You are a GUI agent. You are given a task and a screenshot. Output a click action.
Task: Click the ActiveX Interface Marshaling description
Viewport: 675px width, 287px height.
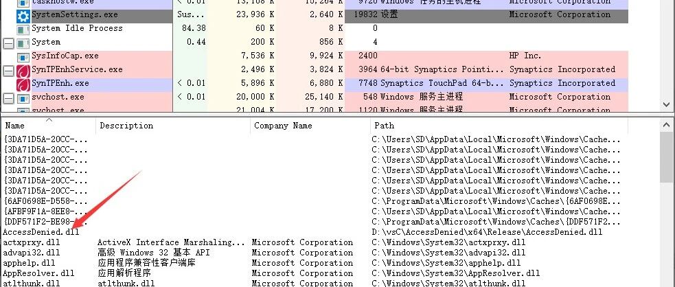[x=172, y=242]
